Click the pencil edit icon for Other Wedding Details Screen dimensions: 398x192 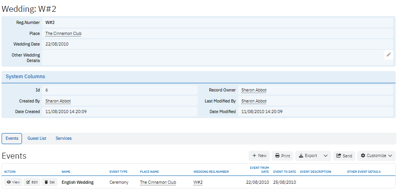(x=389, y=55)
